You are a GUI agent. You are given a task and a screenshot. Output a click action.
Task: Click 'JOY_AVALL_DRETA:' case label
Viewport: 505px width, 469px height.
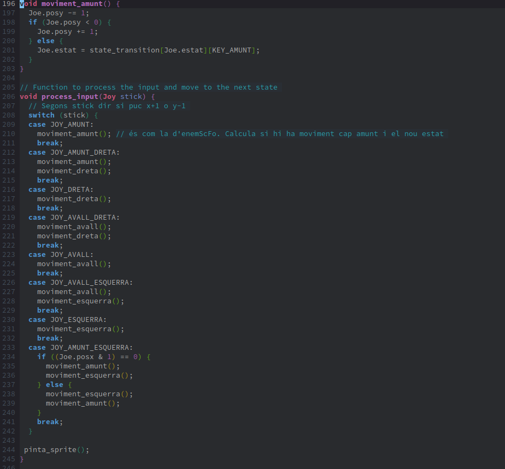pyautogui.click(x=85, y=218)
